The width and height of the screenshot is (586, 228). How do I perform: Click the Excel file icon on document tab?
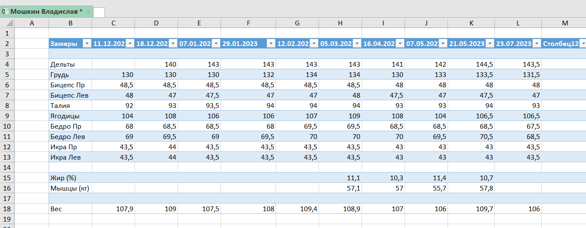coord(6,12)
